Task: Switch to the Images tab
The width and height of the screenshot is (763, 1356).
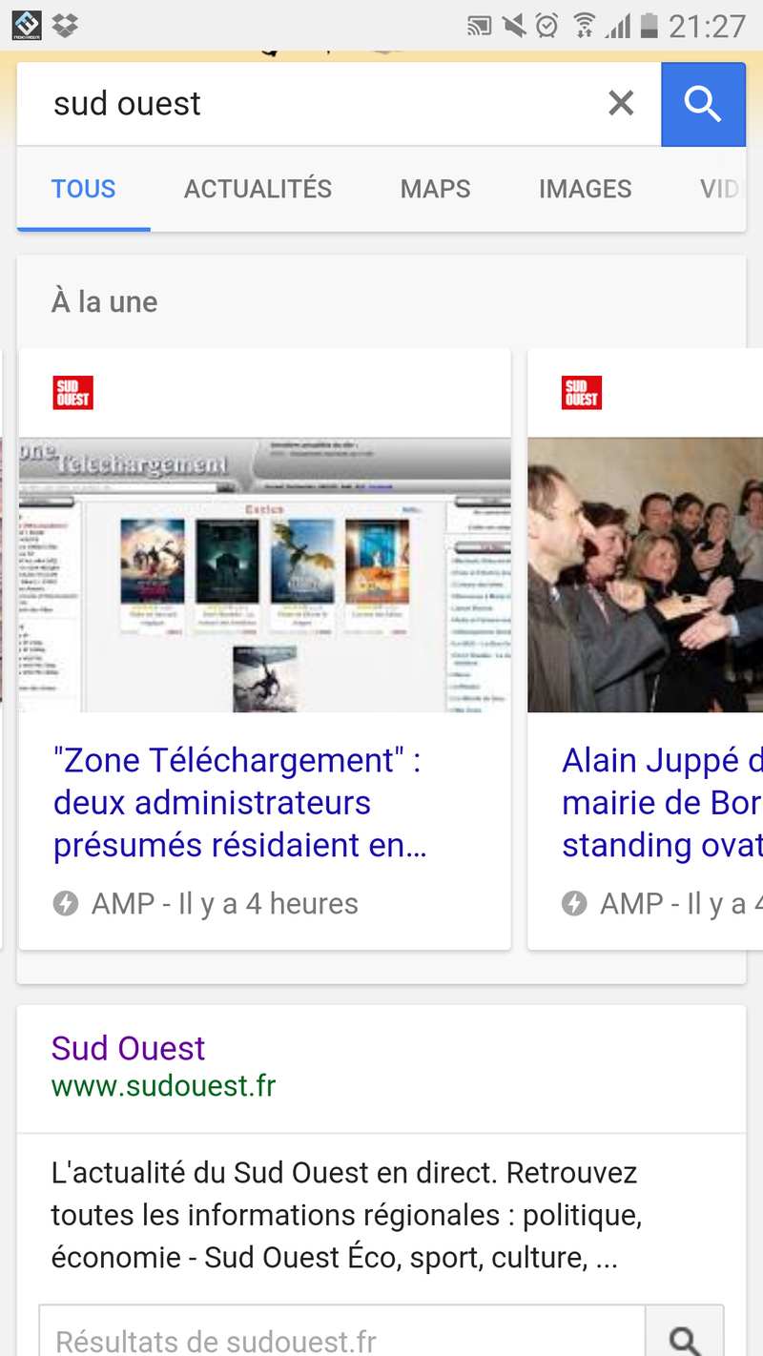Action: coord(585,189)
